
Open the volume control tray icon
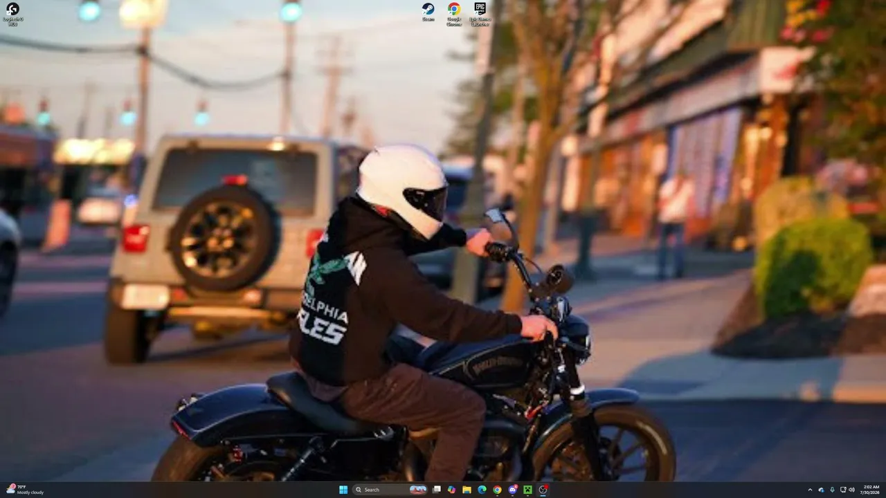pyautogui.click(x=851, y=490)
